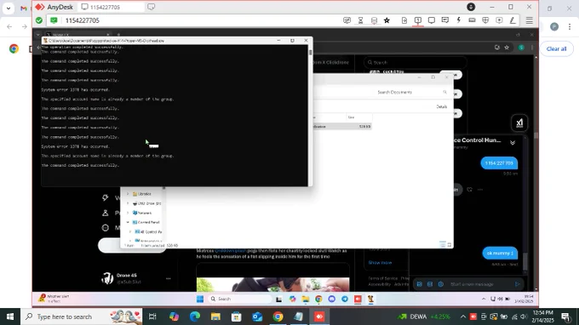This screenshot has height=325, width=579.
Task: Collapse the Control Panel tree node
Action: [128, 222]
